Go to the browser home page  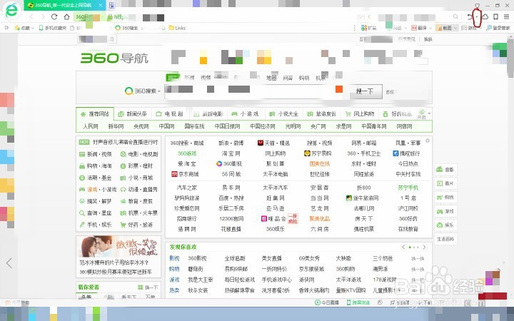tap(67, 16)
